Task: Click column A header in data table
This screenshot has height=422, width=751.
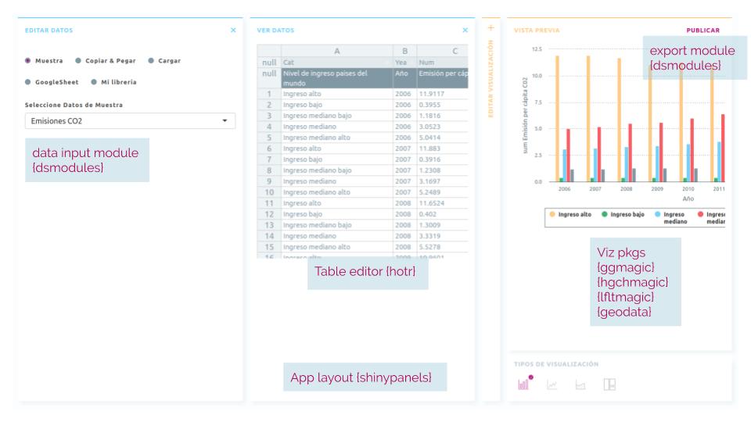Action: coord(336,51)
